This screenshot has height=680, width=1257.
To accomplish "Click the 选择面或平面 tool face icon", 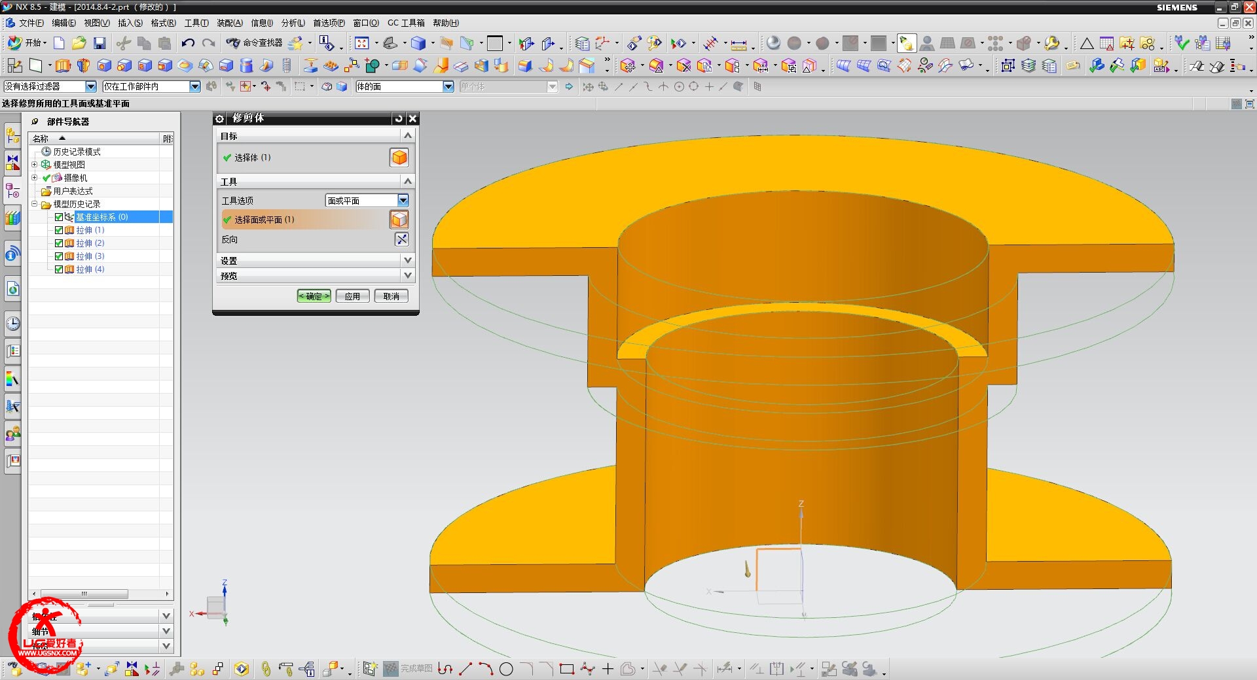I will [399, 220].
